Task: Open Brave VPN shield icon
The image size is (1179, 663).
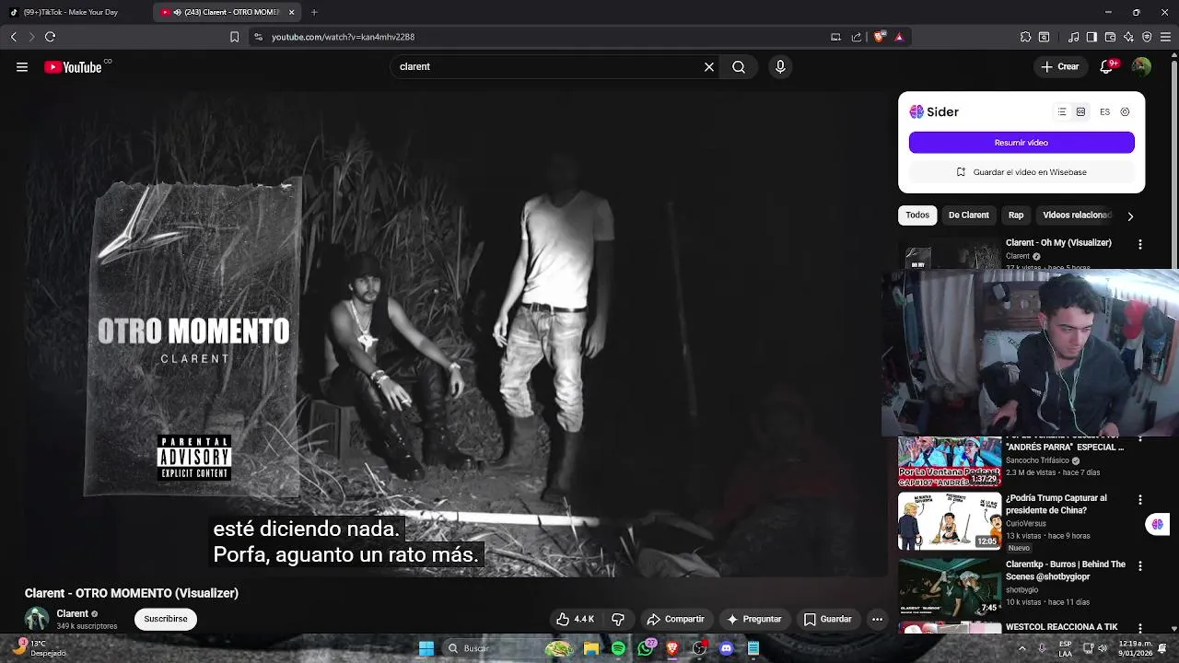Action: pyautogui.click(x=1147, y=37)
